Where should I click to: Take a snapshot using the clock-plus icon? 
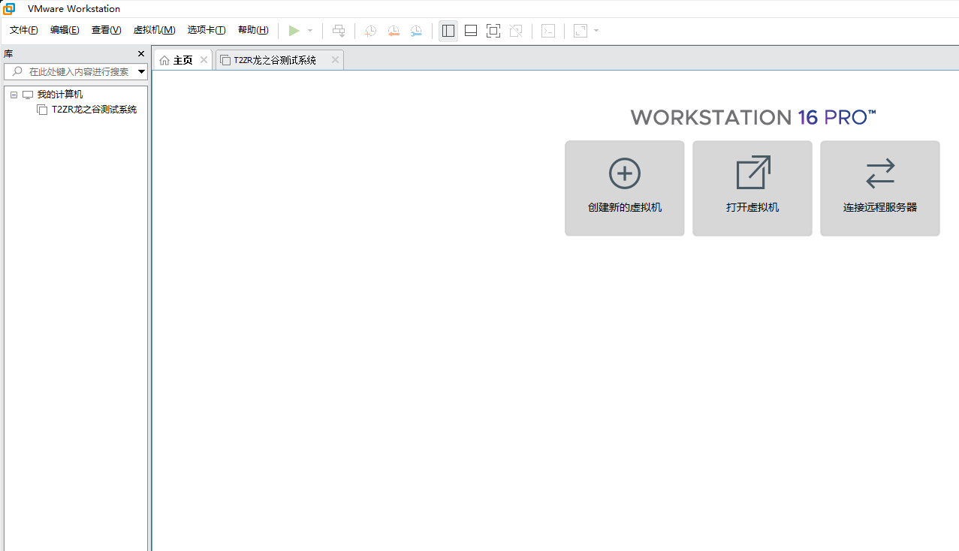(370, 31)
